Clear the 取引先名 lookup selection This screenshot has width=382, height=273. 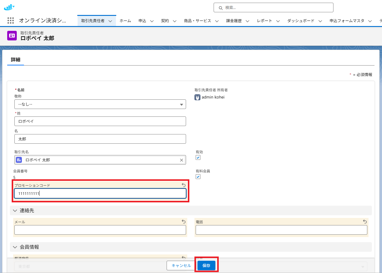(181, 160)
